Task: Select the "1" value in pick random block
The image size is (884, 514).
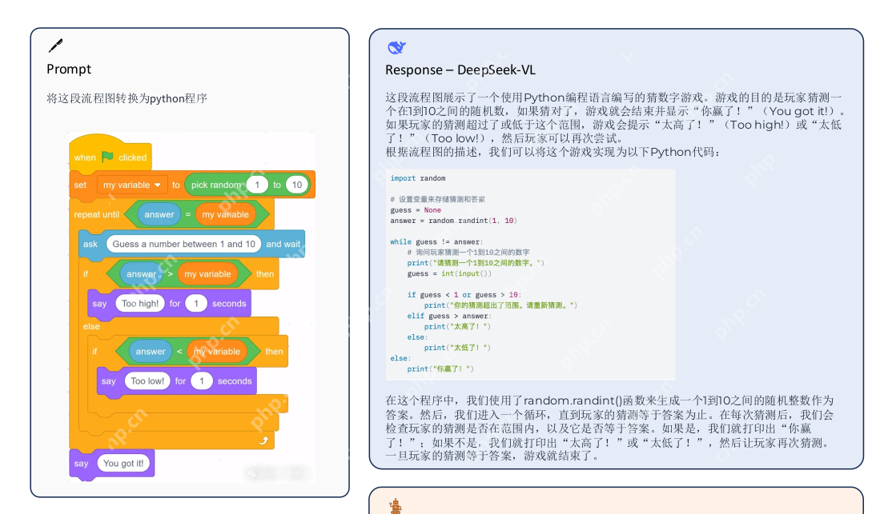Action: click(257, 185)
